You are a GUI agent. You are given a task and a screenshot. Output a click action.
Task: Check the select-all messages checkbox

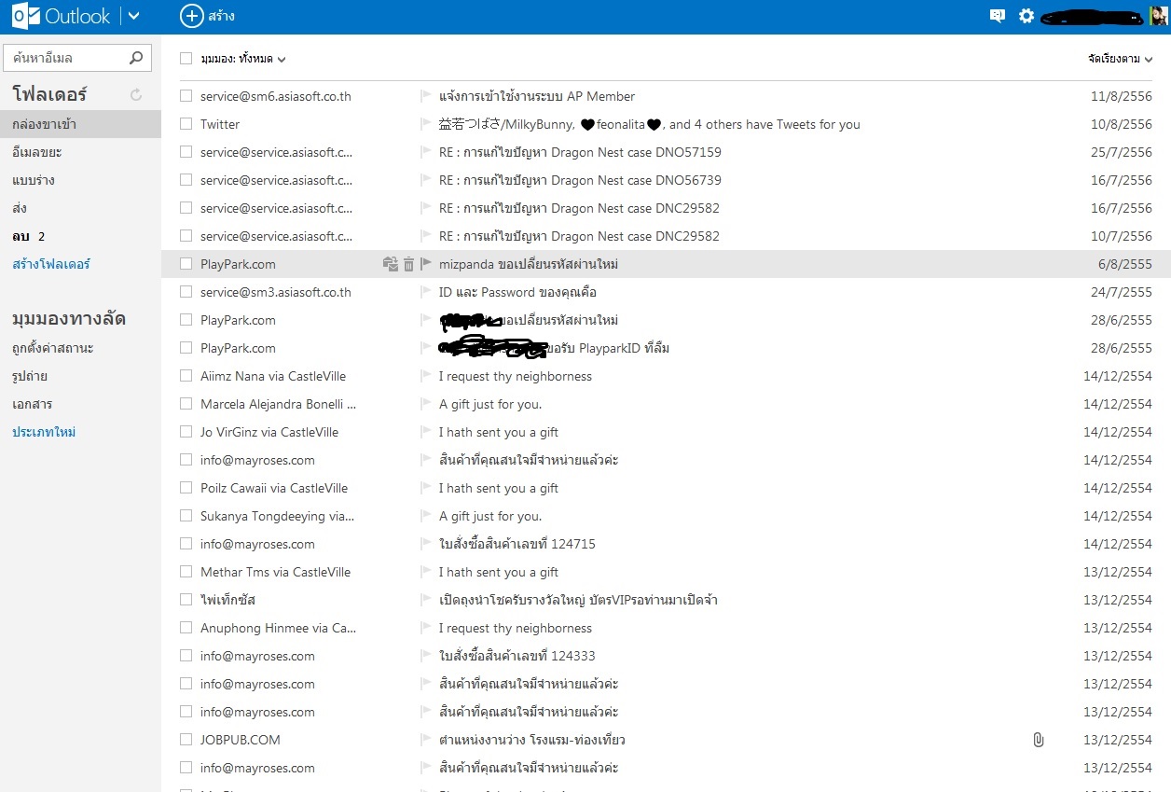point(186,59)
